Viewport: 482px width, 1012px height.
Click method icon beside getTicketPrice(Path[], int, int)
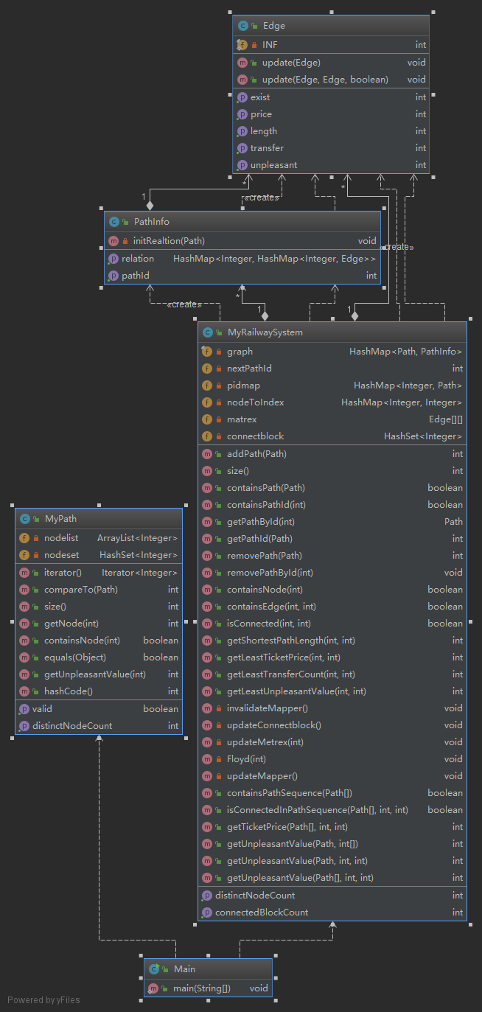point(207,827)
